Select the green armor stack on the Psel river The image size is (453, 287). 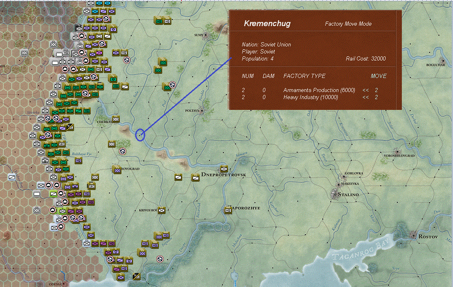(166, 87)
